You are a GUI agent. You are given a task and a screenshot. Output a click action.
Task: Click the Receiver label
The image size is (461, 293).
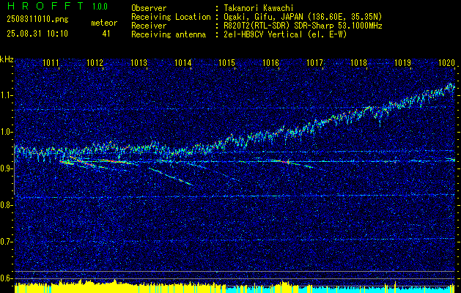pos(149,26)
